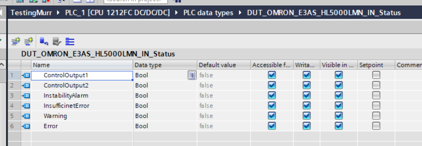
Task: Click Bool data type of ControlOutput2
Action: (x=142, y=86)
